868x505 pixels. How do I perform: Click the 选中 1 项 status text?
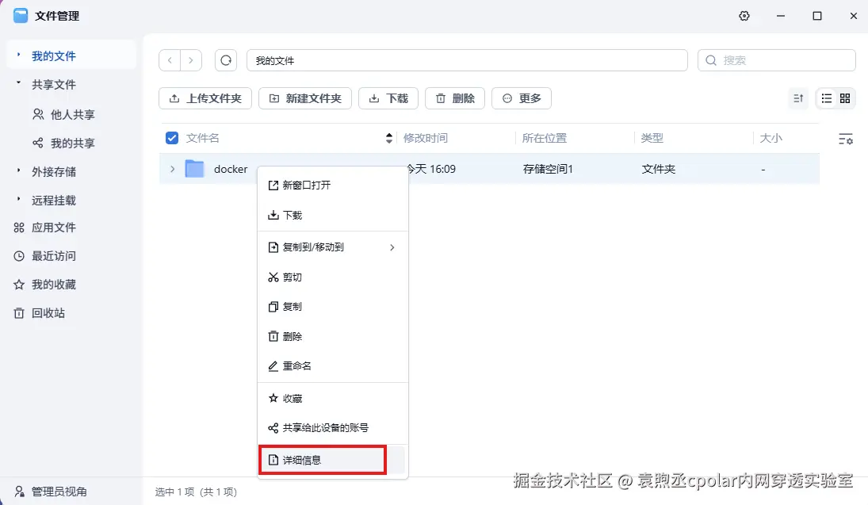[175, 492]
